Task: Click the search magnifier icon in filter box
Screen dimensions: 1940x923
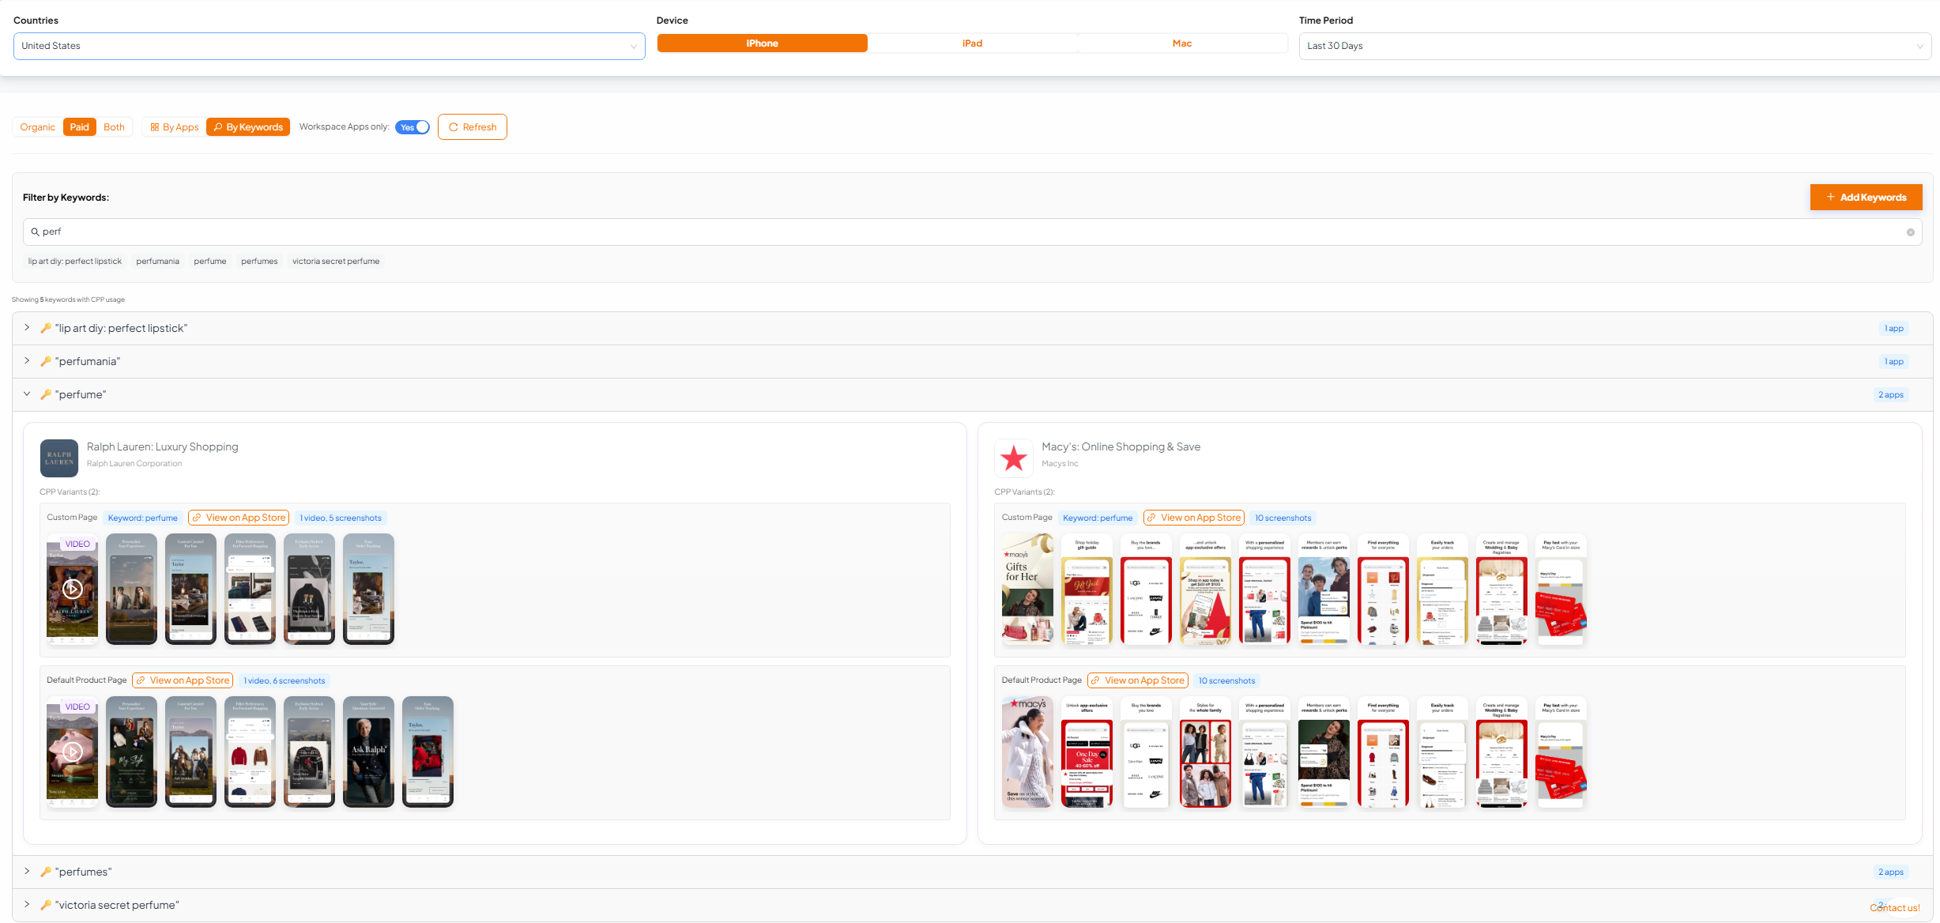Action: pos(35,232)
